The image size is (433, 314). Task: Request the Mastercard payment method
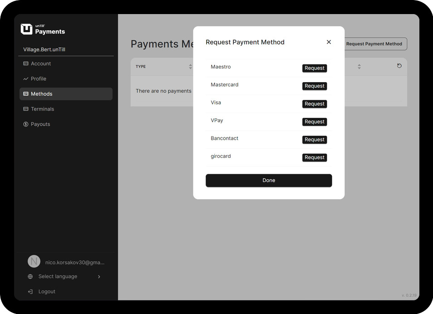315,86
